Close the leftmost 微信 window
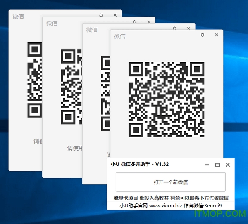Screen dimensions: 248x224 [115, 15]
